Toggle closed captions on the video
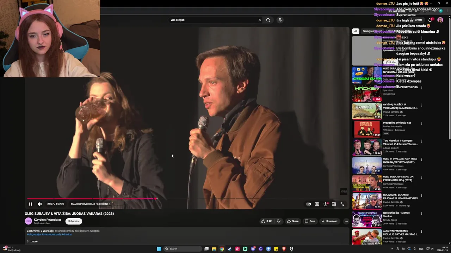Screen dimensions: 451x253 pos(317,204)
